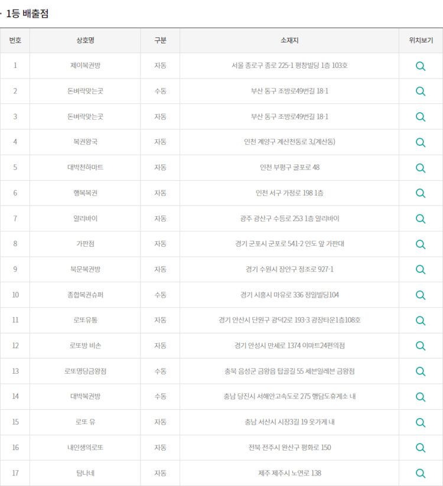Select store name 행복복권
Screen dimensions: 443x486
coord(85,193)
